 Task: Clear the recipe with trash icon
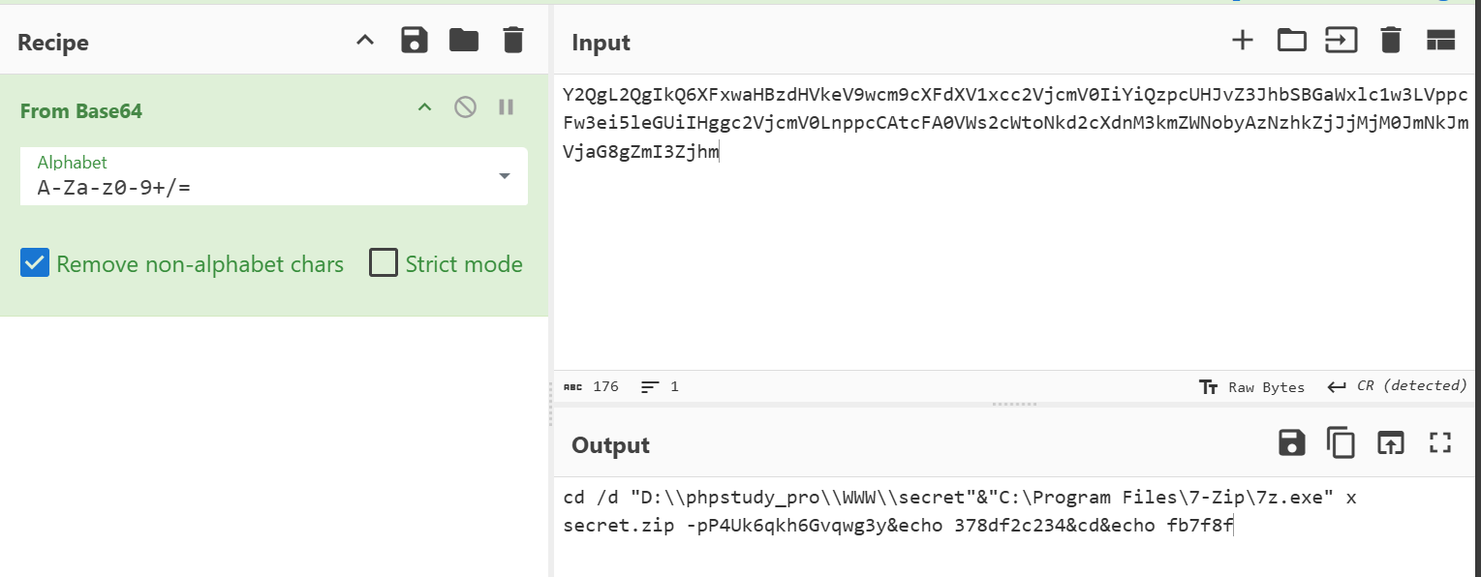click(x=513, y=41)
